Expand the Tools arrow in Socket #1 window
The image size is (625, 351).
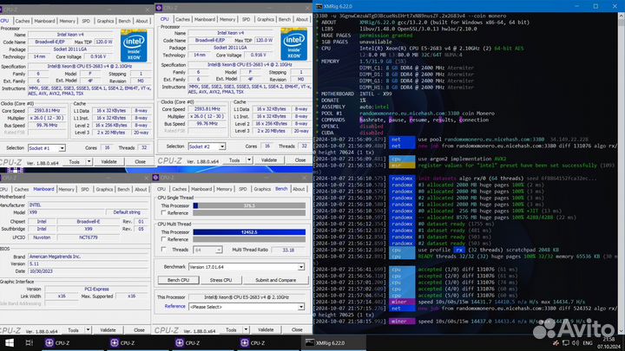click(89, 161)
